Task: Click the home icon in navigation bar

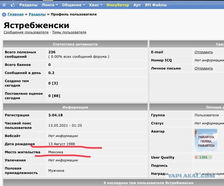Action: [4, 5]
